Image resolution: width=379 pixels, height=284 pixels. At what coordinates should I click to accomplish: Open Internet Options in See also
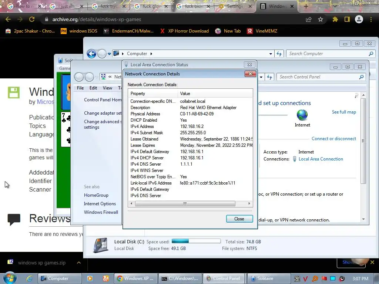[x=100, y=204]
